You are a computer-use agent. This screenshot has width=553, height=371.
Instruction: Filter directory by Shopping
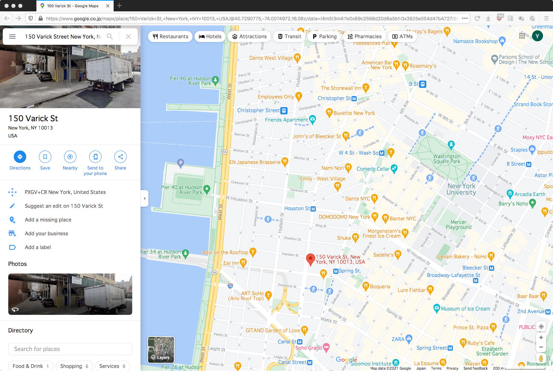click(74, 366)
